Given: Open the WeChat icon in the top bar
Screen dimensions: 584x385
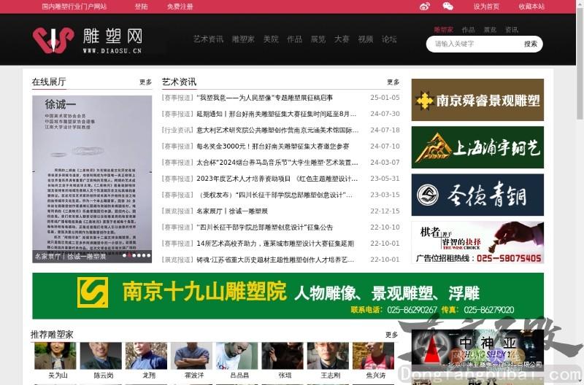Looking at the screenshot, I should 447,7.
